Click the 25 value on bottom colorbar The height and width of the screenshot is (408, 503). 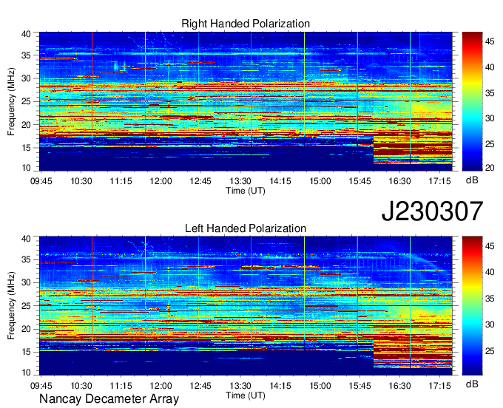point(490,351)
